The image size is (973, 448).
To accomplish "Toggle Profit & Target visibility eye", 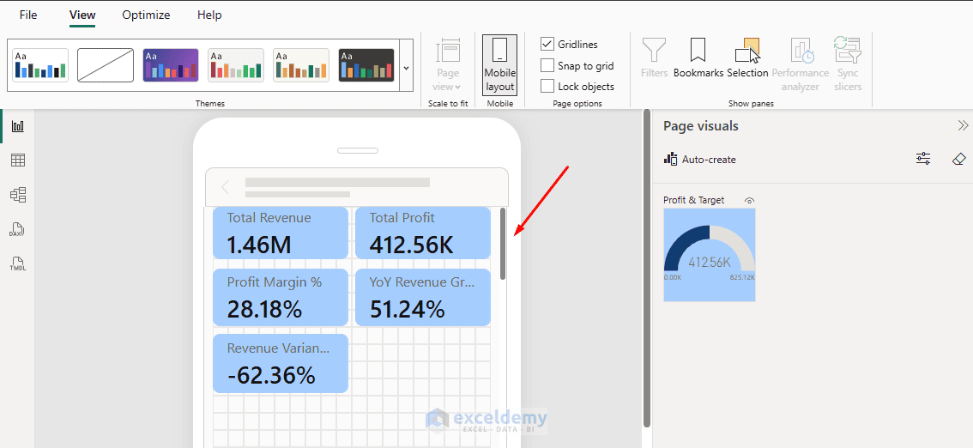I will coord(749,201).
